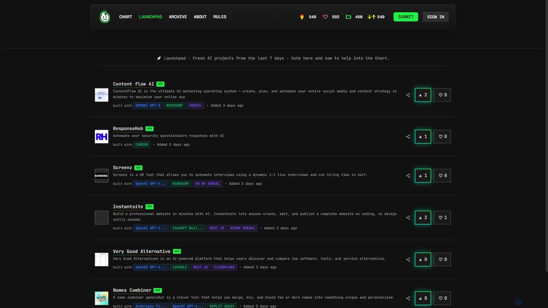Image resolution: width=548 pixels, height=308 pixels.
Task: Click the SIGN IN button
Action: (x=435, y=17)
